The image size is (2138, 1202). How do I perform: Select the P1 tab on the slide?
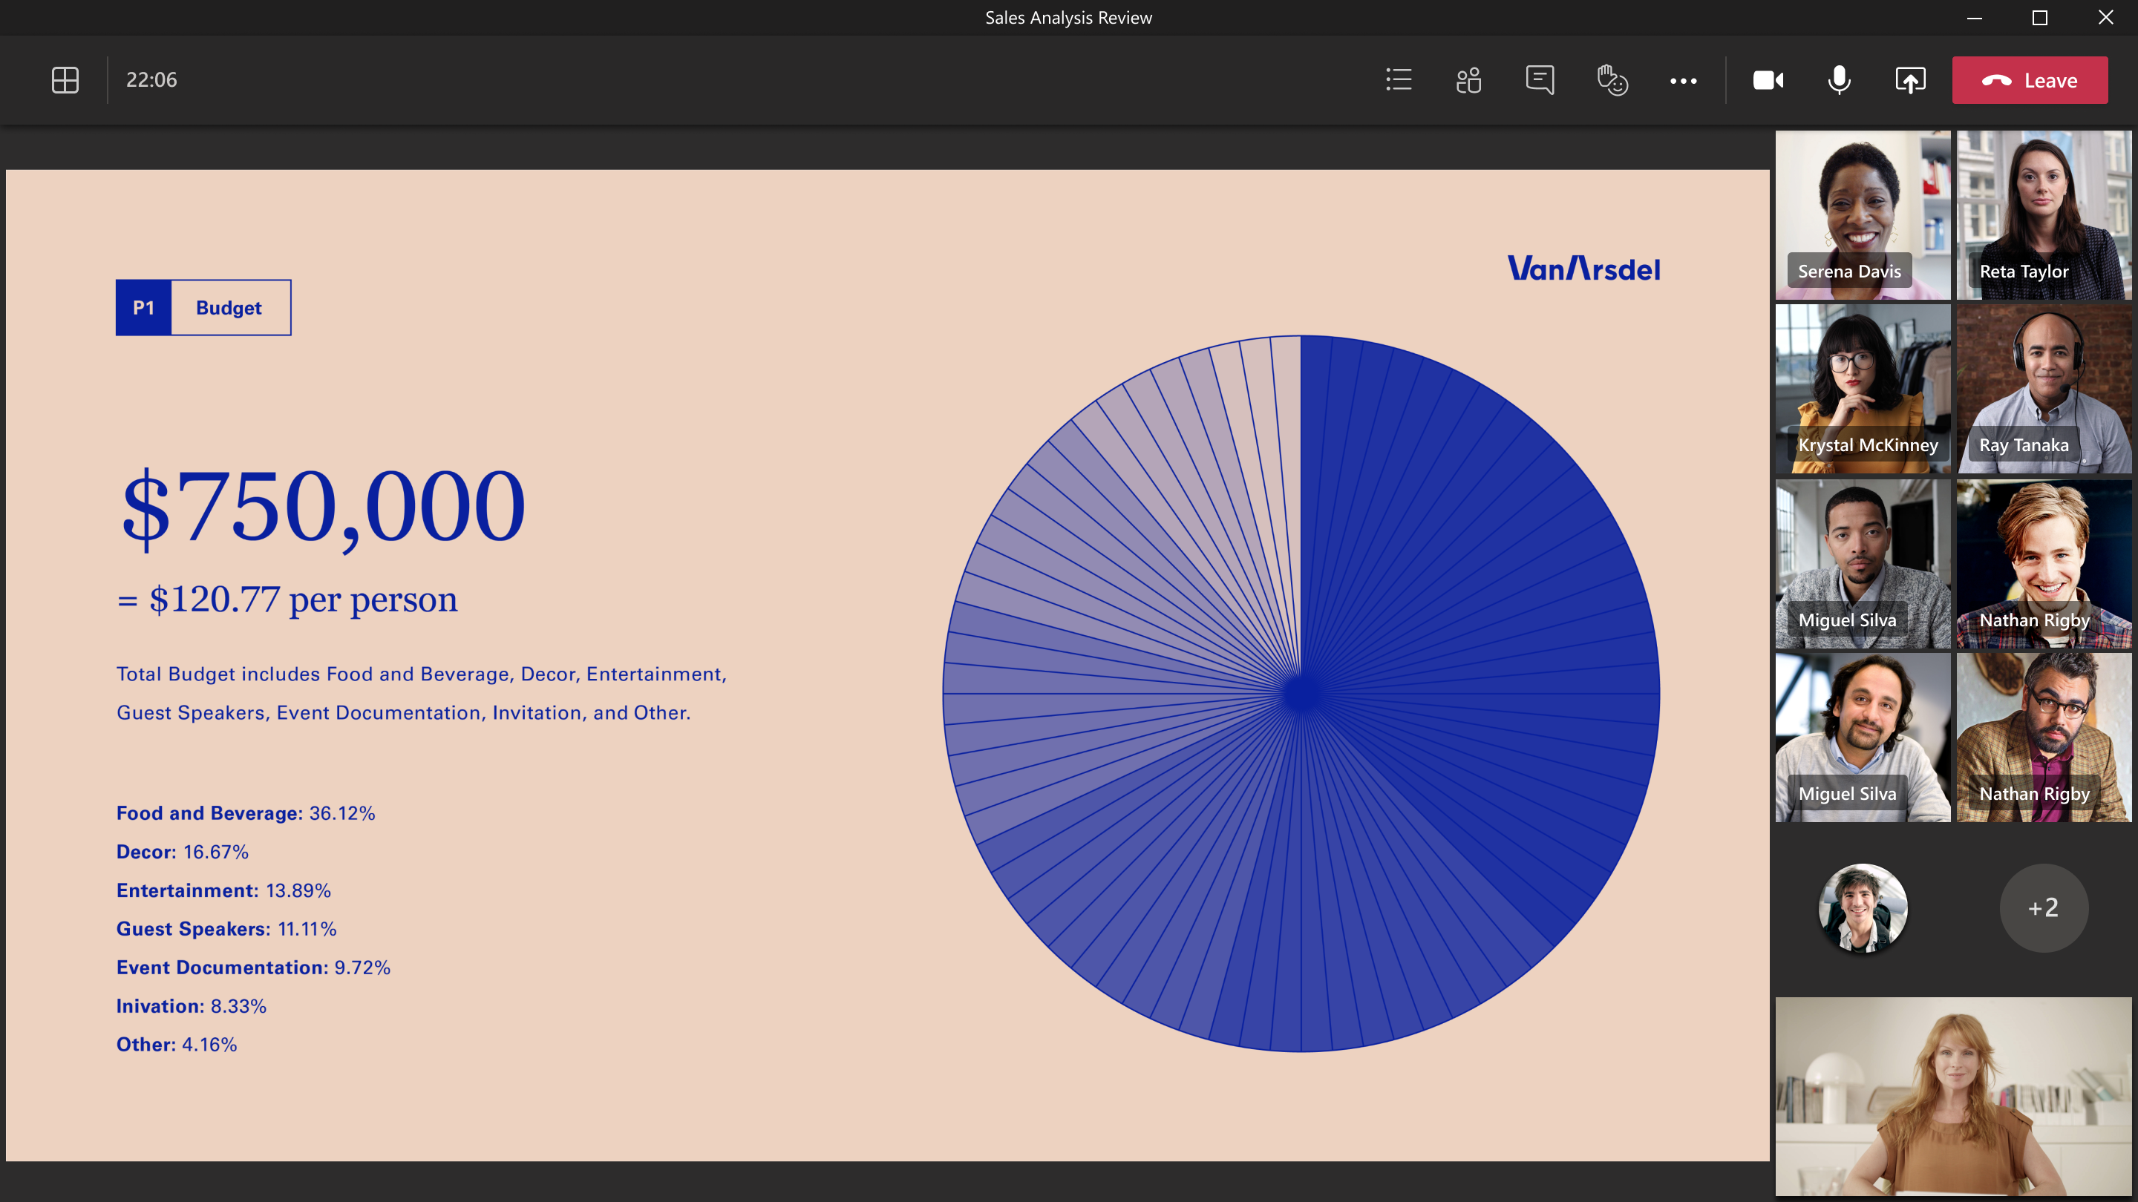[x=143, y=307]
